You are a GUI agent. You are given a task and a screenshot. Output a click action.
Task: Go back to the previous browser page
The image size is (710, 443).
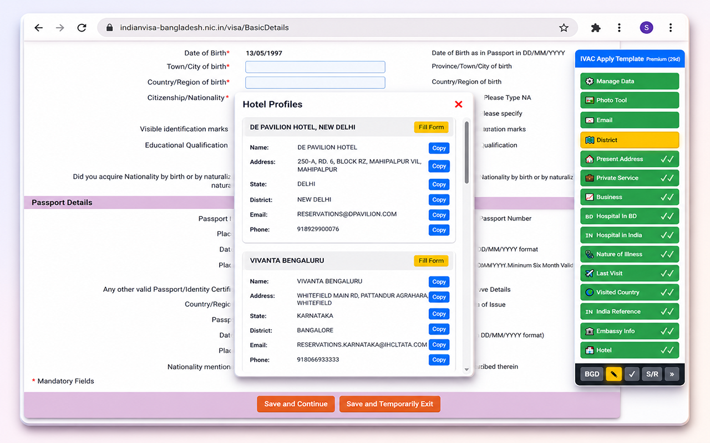[x=38, y=28]
